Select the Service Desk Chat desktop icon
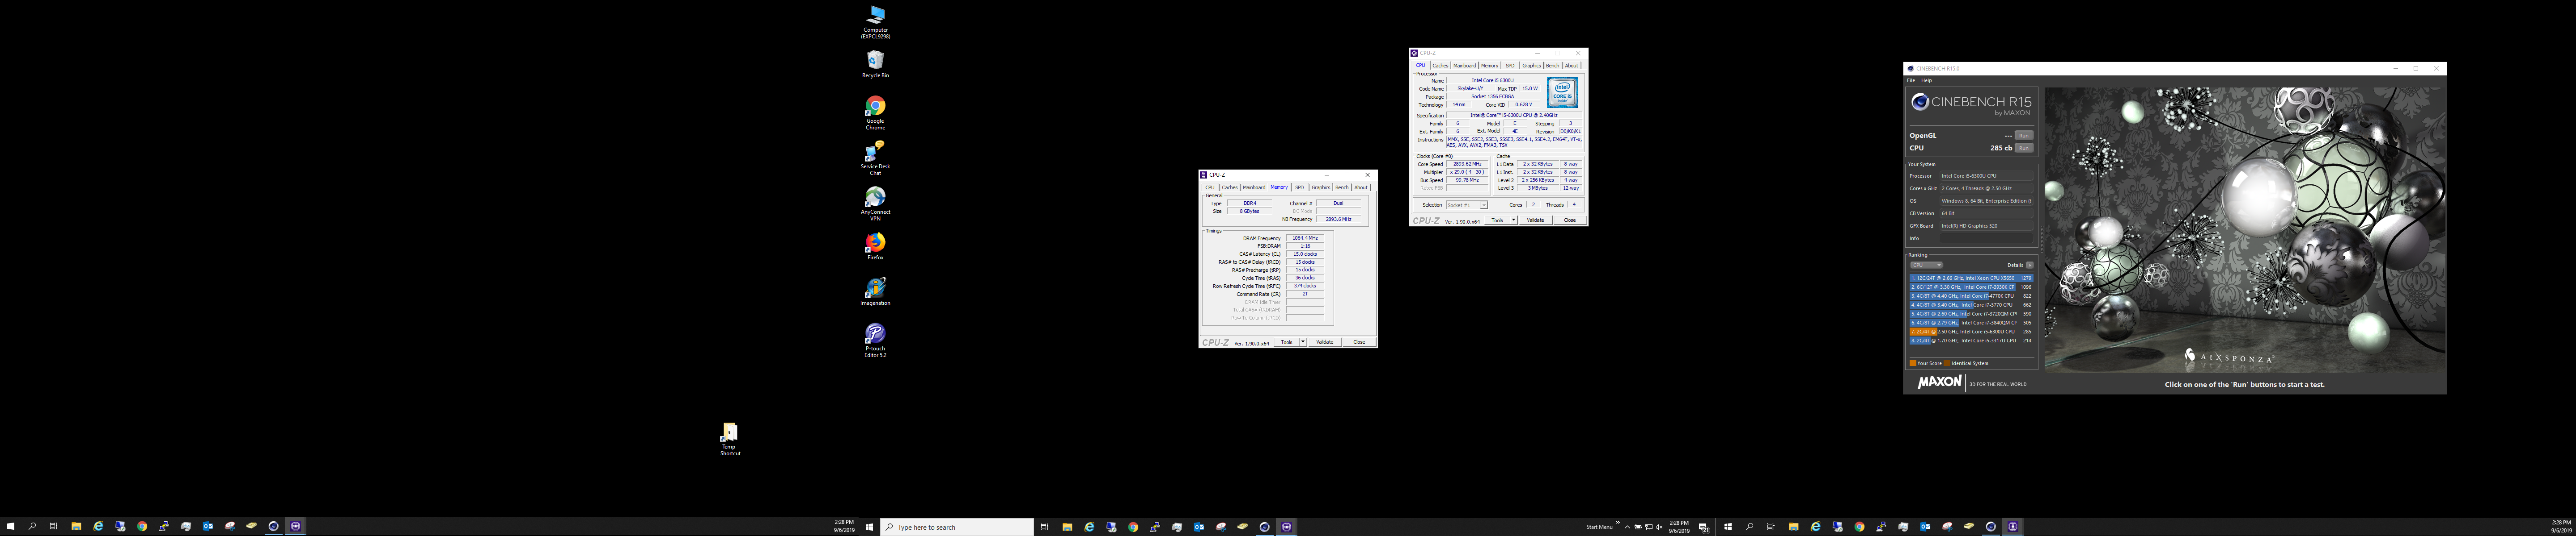Viewport: 2576px width, 536px height. pos(876,158)
